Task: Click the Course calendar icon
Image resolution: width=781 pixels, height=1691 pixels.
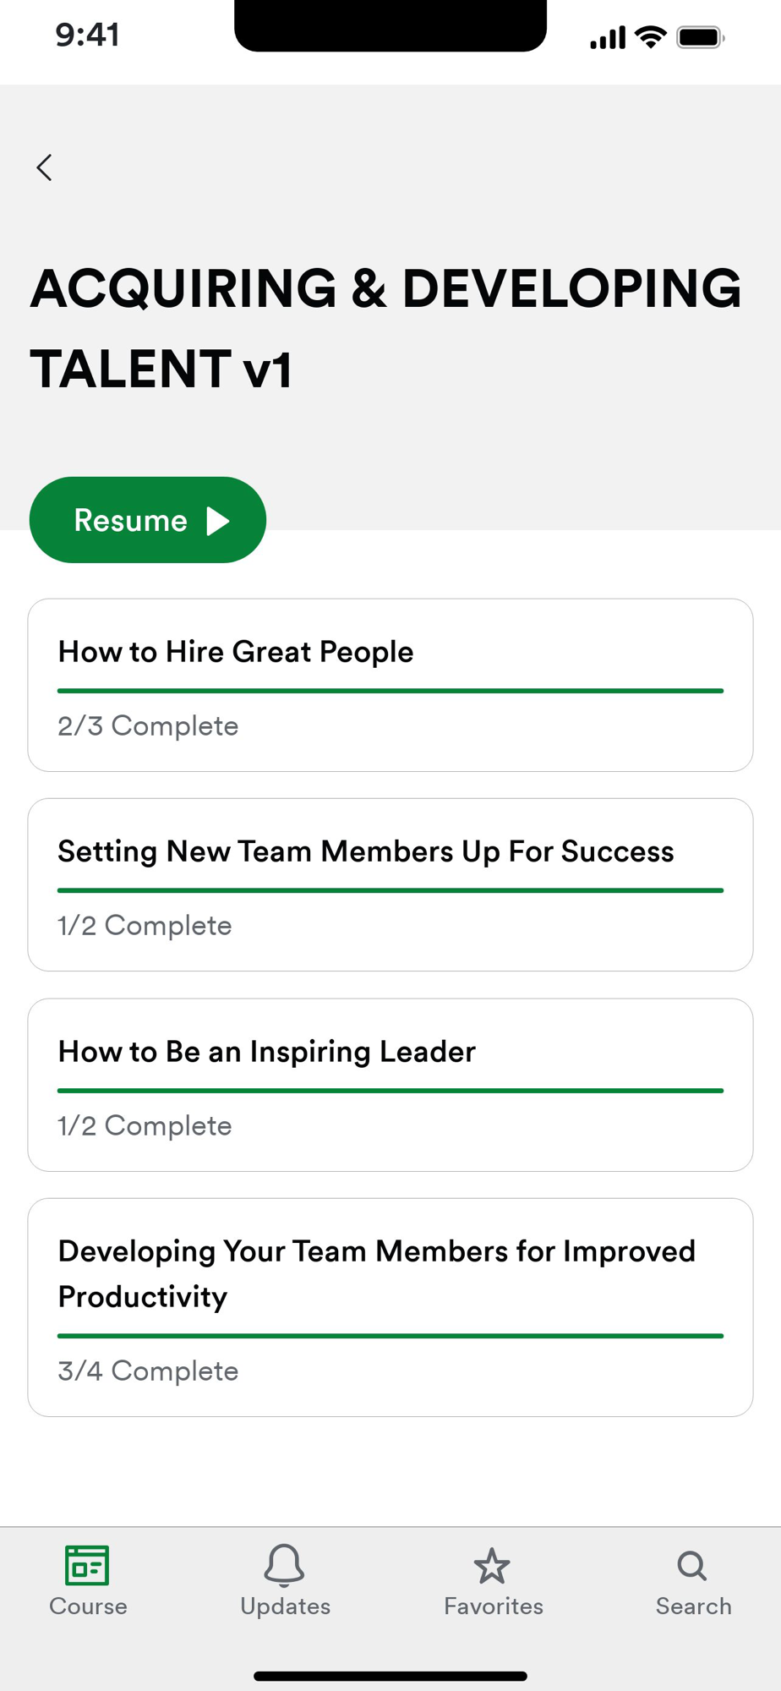Action: tap(87, 1565)
